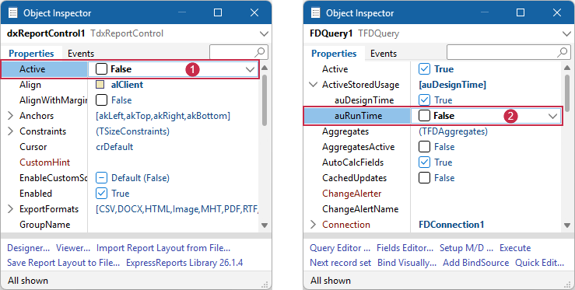Viewport: 575px width, 290px height.
Task: Click scroll up arrow in FDQuery1 inspector
Action: pyautogui.click(x=567, y=68)
